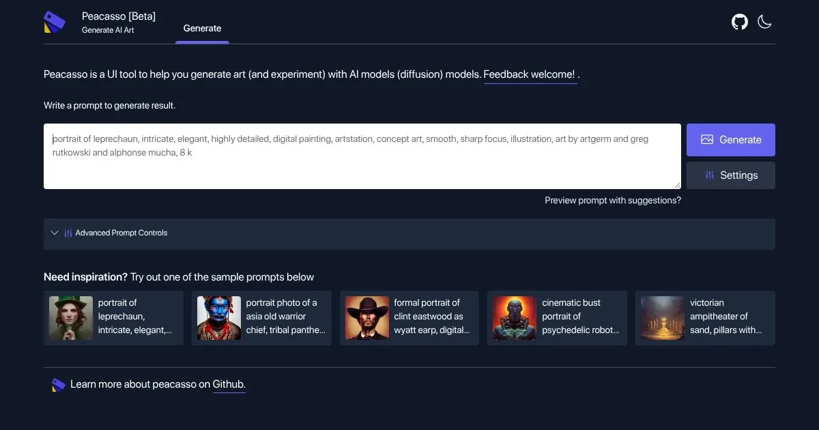
Task: Click the sliders icon inside Settings button
Action: (710, 175)
